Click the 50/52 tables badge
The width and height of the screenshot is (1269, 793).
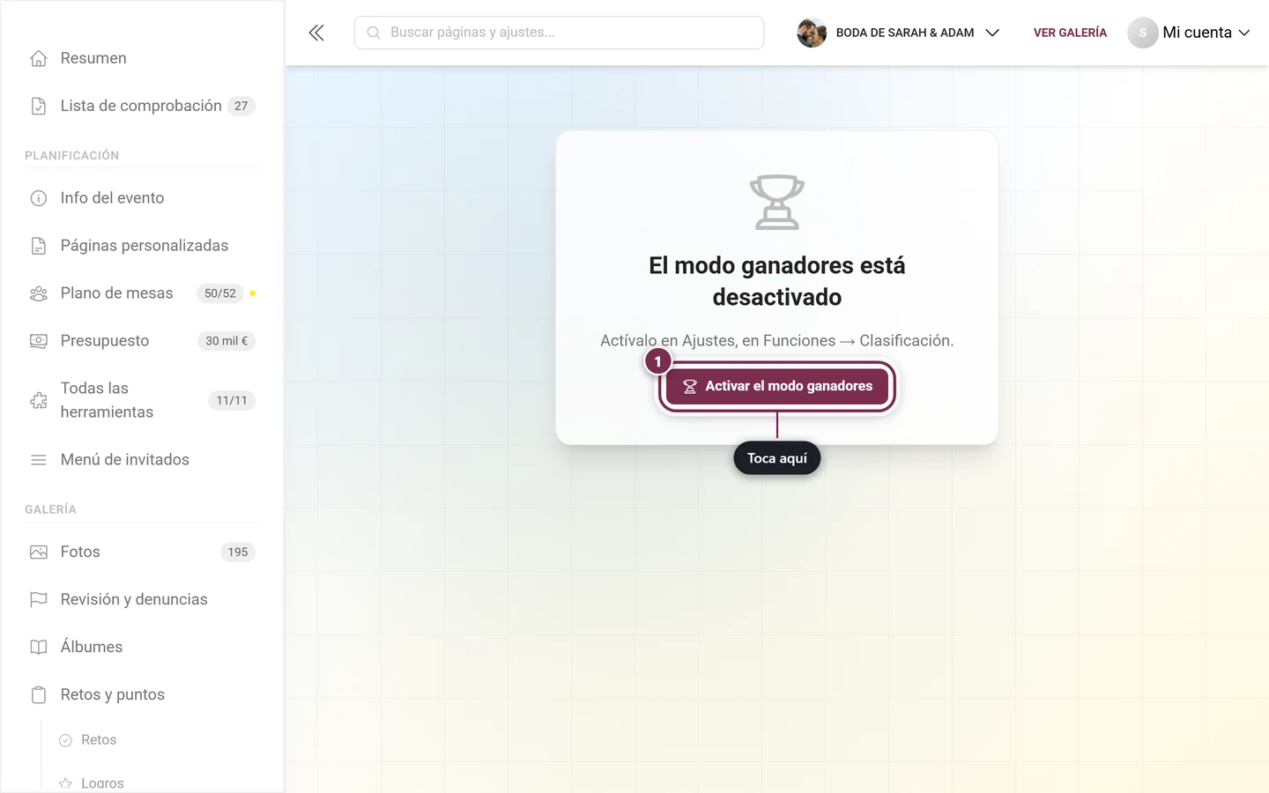click(x=220, y=293)
